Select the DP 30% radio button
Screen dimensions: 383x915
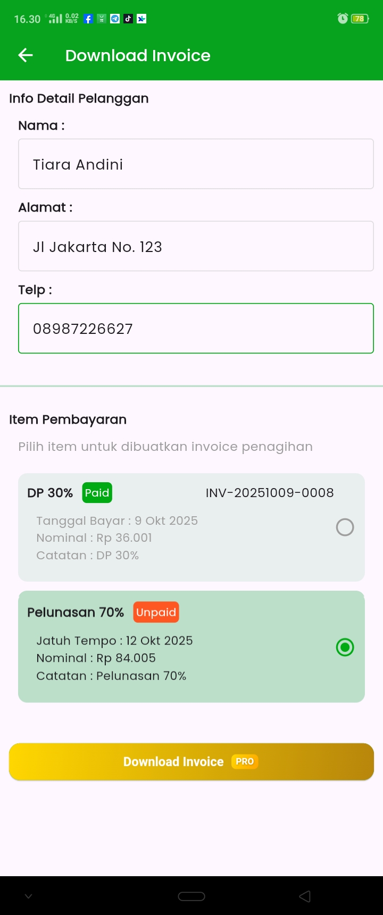[x=345, y=527]
